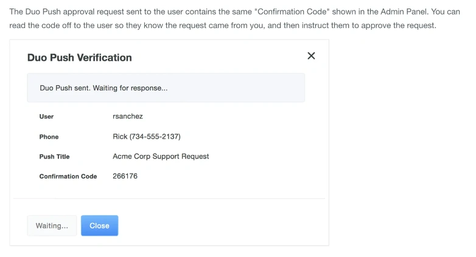
Task: Click the Duo Push Verification dialog title
Action: coord(79,58)
